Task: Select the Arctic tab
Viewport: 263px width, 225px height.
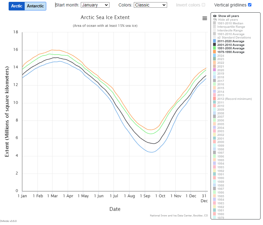Action: point(17,6)
